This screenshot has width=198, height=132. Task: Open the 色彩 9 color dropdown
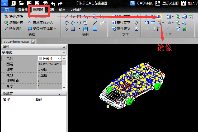pos(59,59)
